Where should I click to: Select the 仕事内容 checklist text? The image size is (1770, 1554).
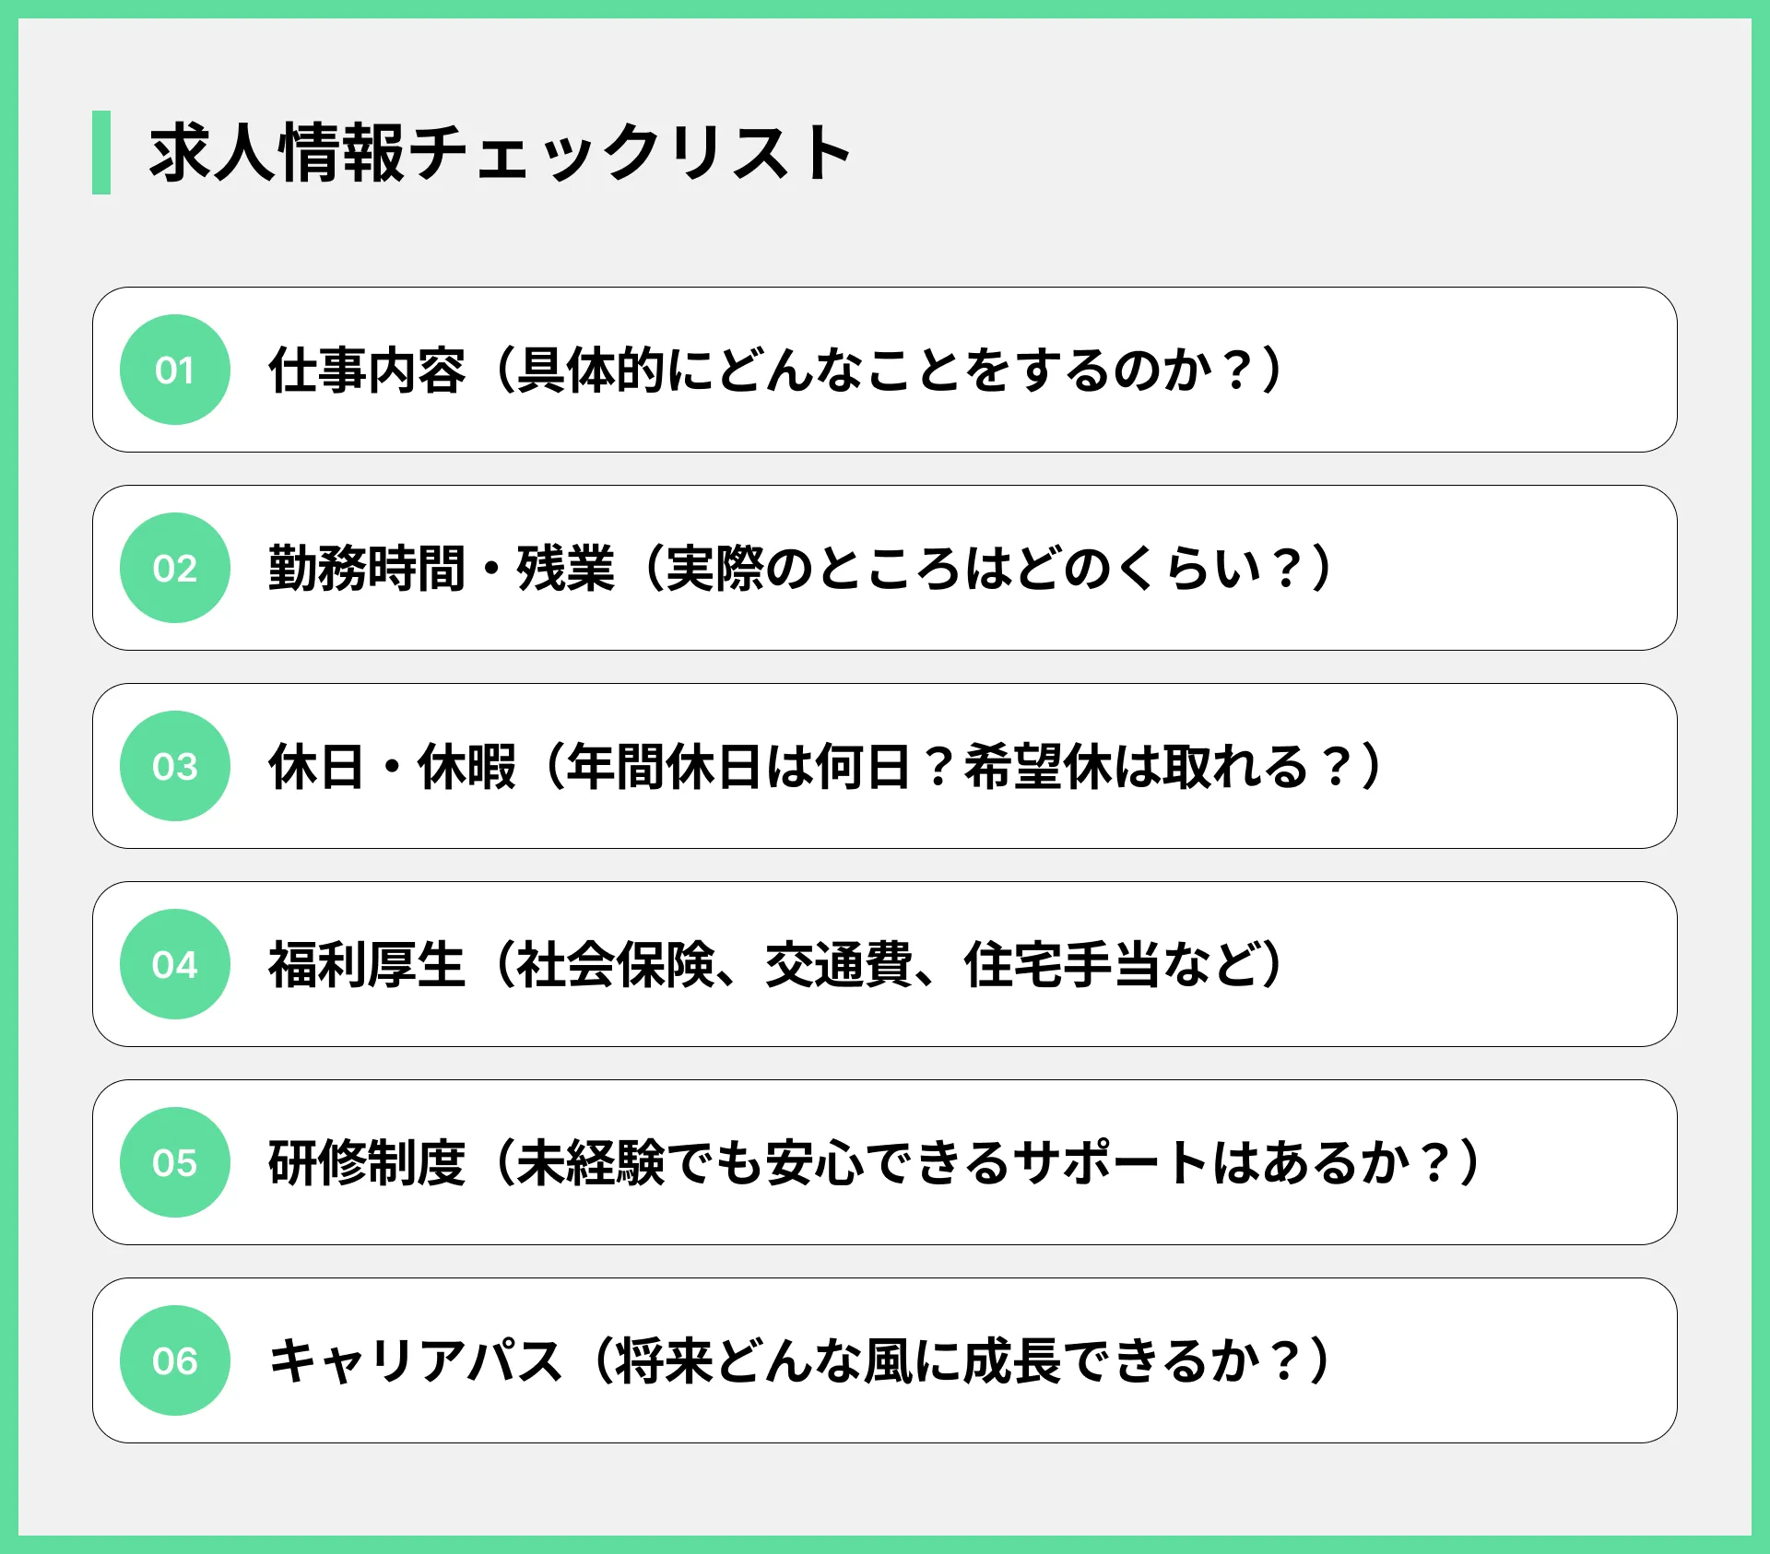click(776, 370)
